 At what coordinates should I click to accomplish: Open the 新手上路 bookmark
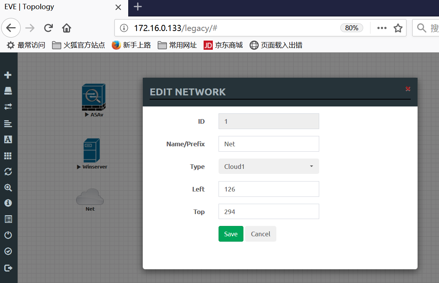pyautogui.click(x=131, y=45)
